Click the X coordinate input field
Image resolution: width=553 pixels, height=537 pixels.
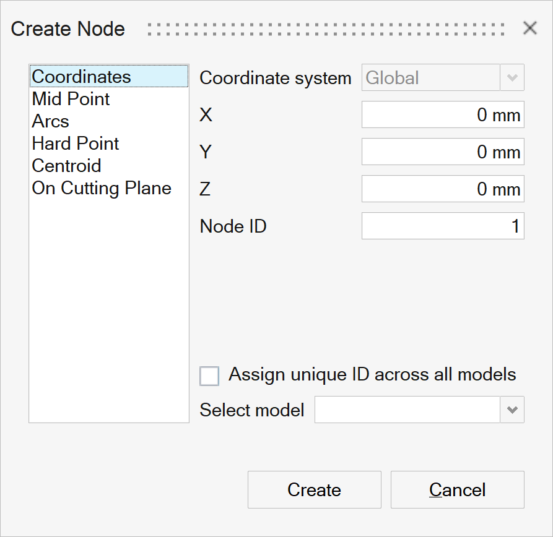click(x=442, y=115)
